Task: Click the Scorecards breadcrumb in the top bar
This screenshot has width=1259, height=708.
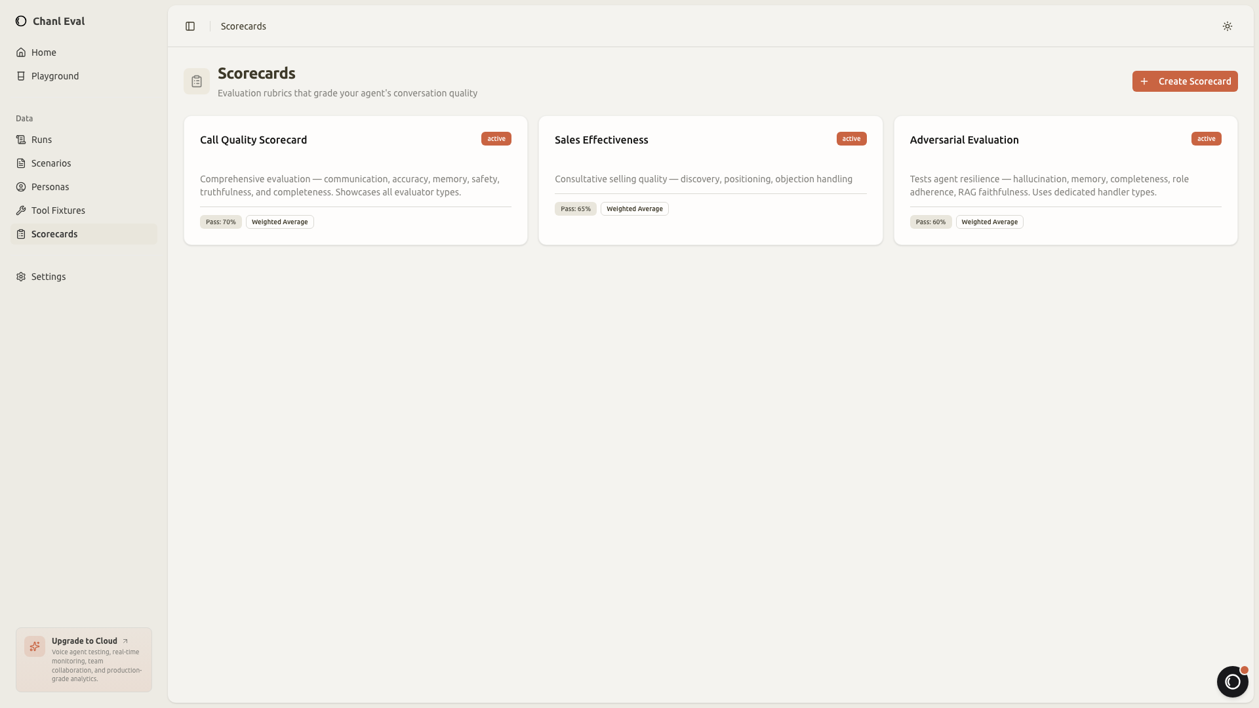Action: 243,26
